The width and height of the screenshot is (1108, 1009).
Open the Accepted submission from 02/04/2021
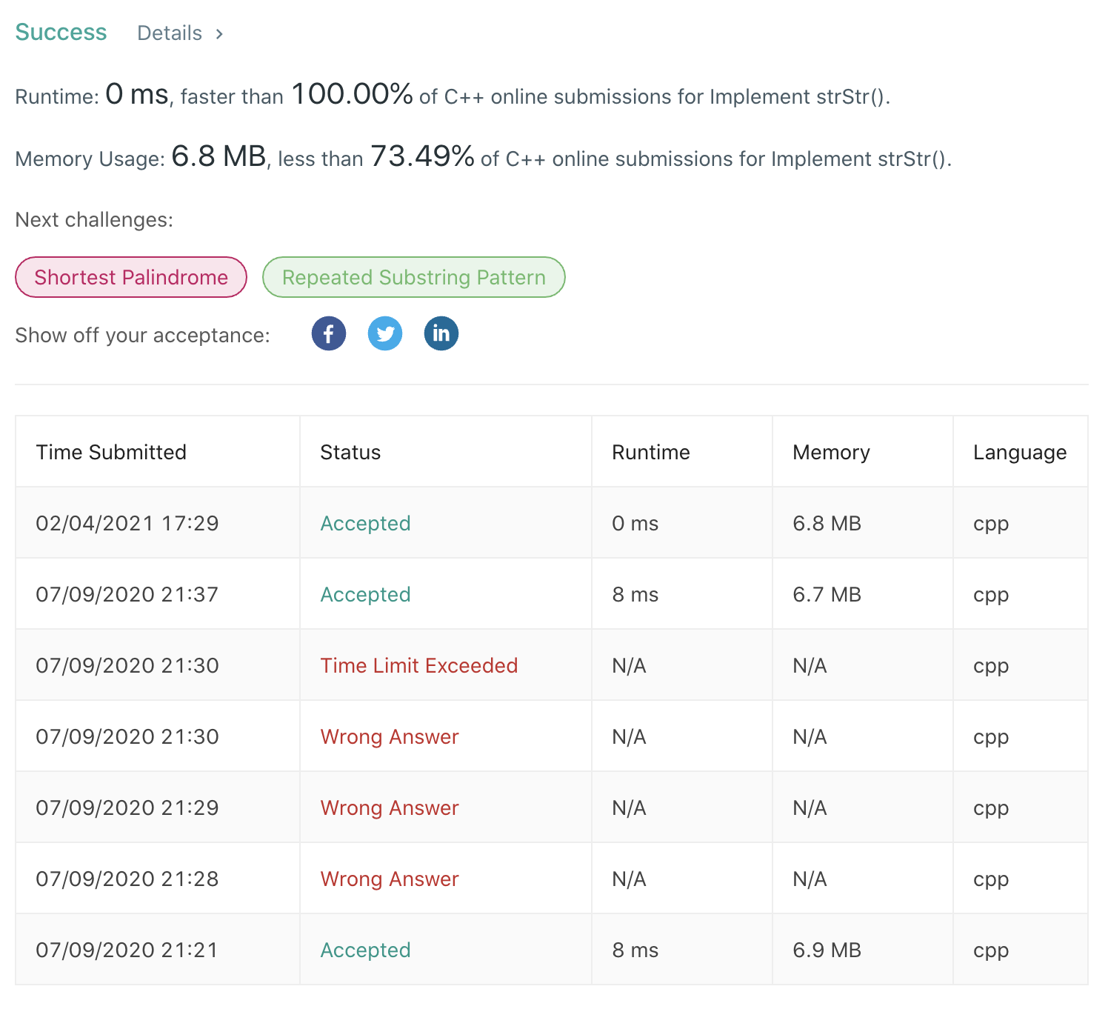click(x=365, y=523)
